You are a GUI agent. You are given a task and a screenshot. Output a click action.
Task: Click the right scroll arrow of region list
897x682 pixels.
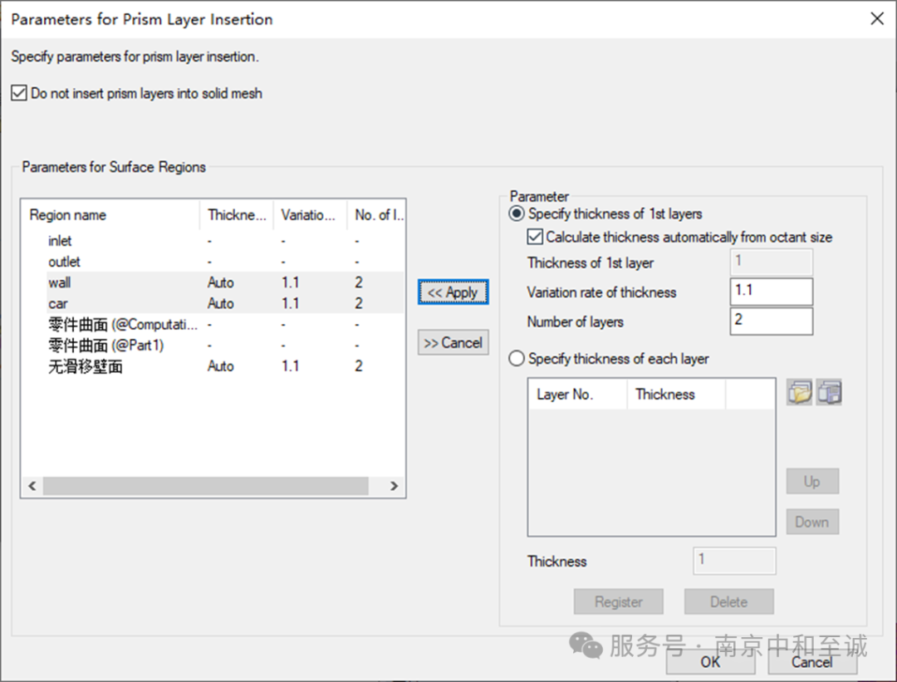[x=394, y=486]
